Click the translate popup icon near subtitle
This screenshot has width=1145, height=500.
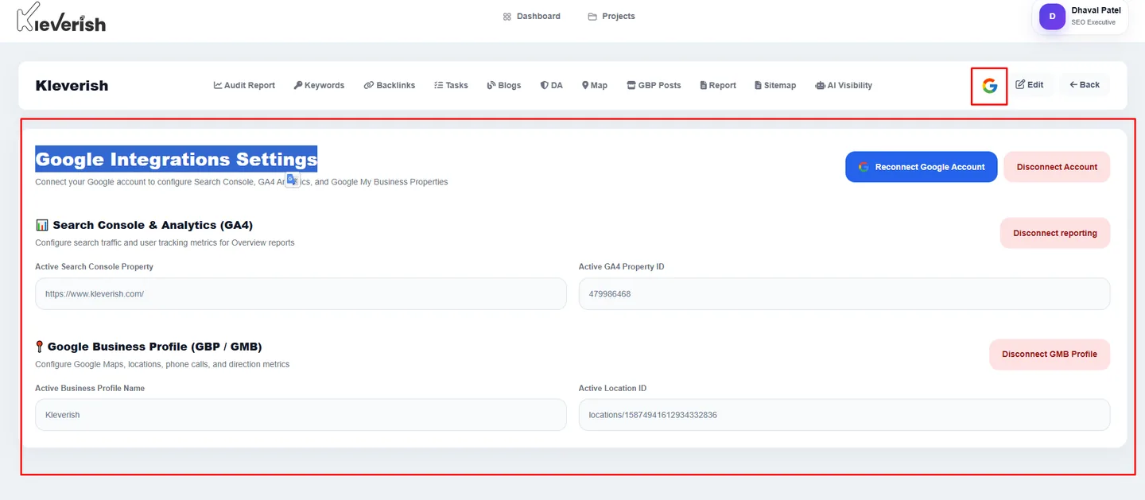[293, 180]
